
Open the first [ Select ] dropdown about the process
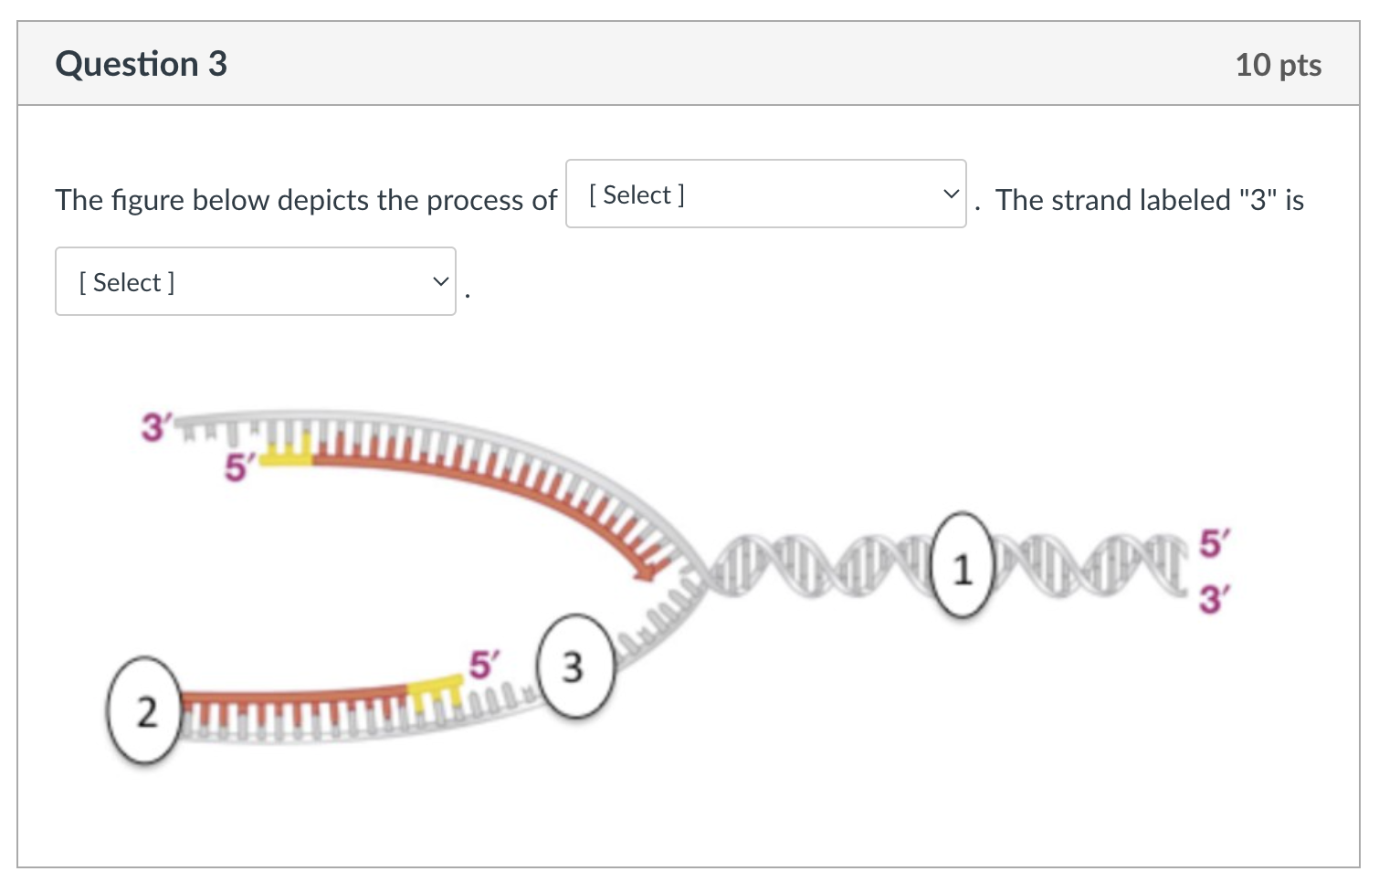tap(765, 194)
